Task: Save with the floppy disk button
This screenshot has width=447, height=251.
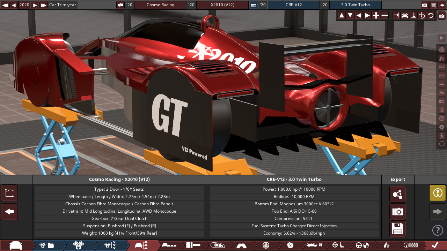Action: (398, 229)
